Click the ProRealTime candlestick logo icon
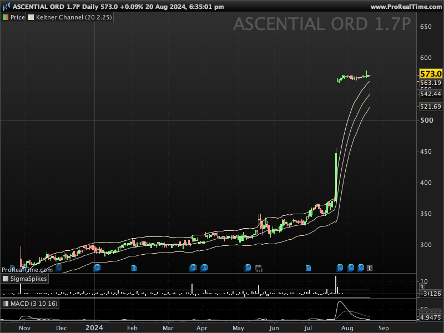 tap(6, 6)
